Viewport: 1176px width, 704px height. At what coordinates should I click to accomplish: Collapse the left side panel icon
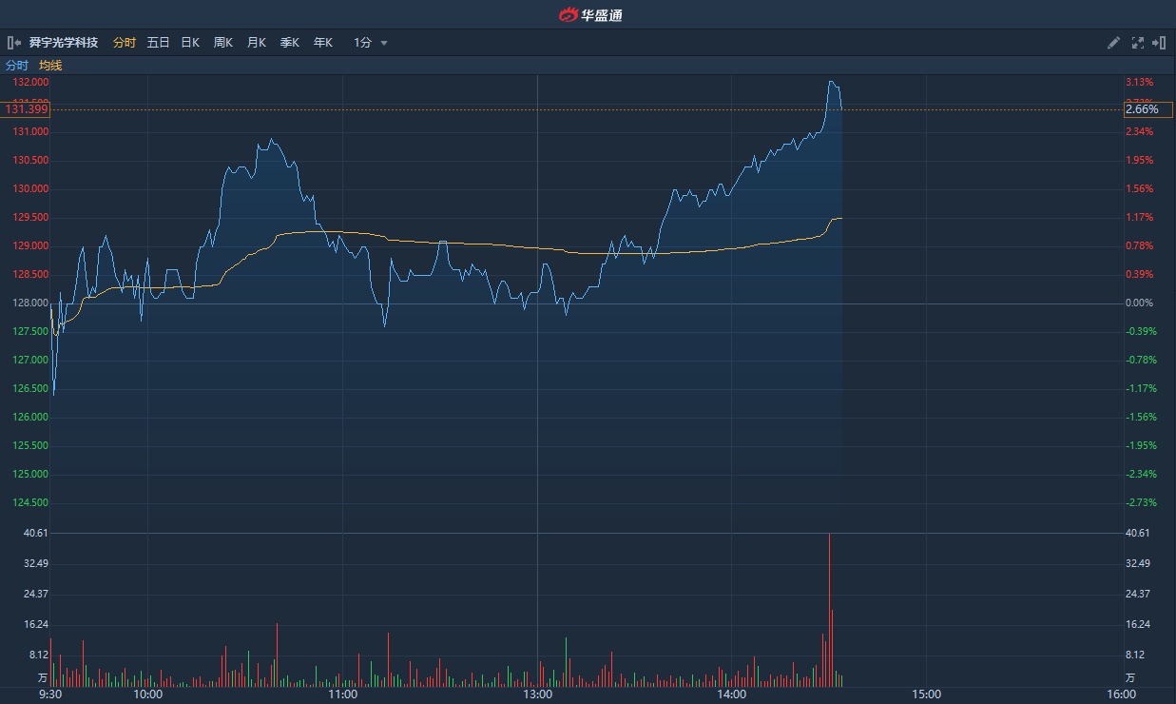click(x=13, y=43)
